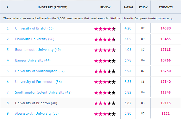Click rank number 9
Viewport: 181px width, 121px height.
tap(8, 113)
